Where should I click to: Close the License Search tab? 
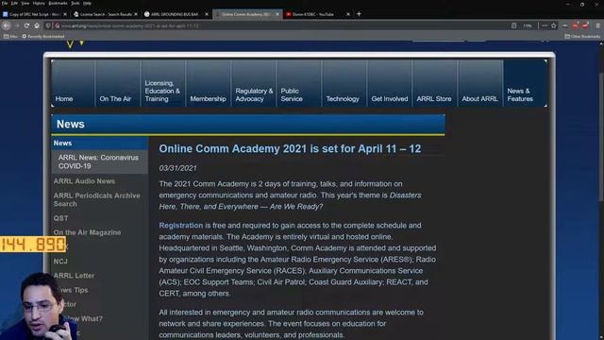tap(136, 14)
